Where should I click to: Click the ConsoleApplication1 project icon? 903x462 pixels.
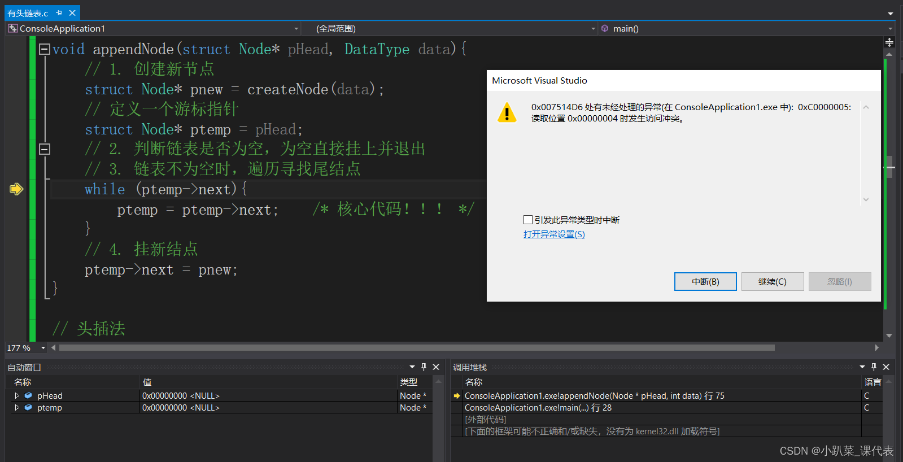(x=12, y=28)
